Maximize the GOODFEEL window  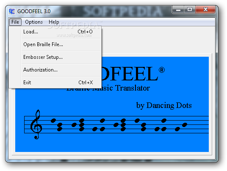[190, 10]
